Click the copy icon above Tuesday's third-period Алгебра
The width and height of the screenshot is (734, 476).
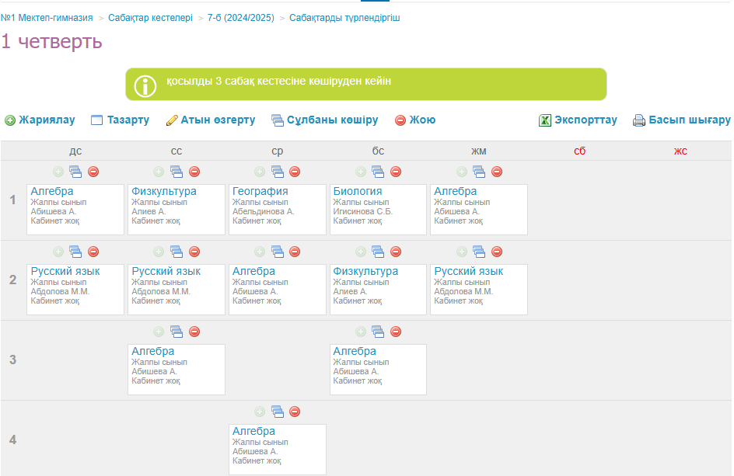pos(177,332)
